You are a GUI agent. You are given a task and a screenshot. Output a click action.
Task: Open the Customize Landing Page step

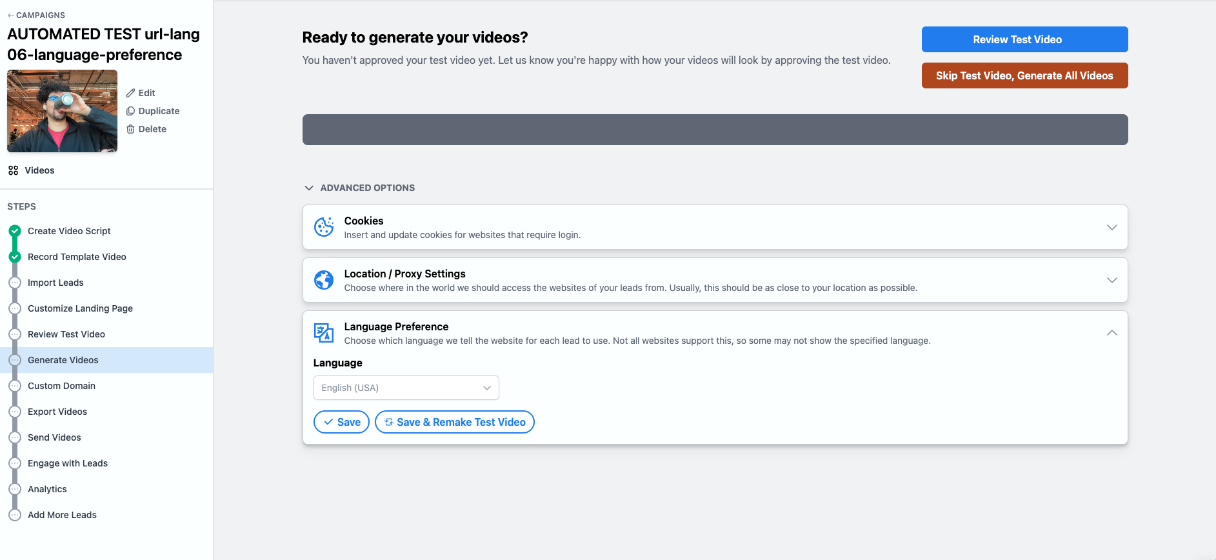pos(80,308)
